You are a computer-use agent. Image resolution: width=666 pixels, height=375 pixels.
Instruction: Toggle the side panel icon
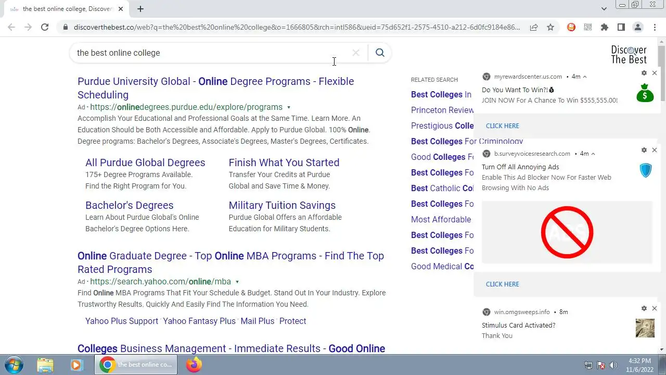(621, 27)
